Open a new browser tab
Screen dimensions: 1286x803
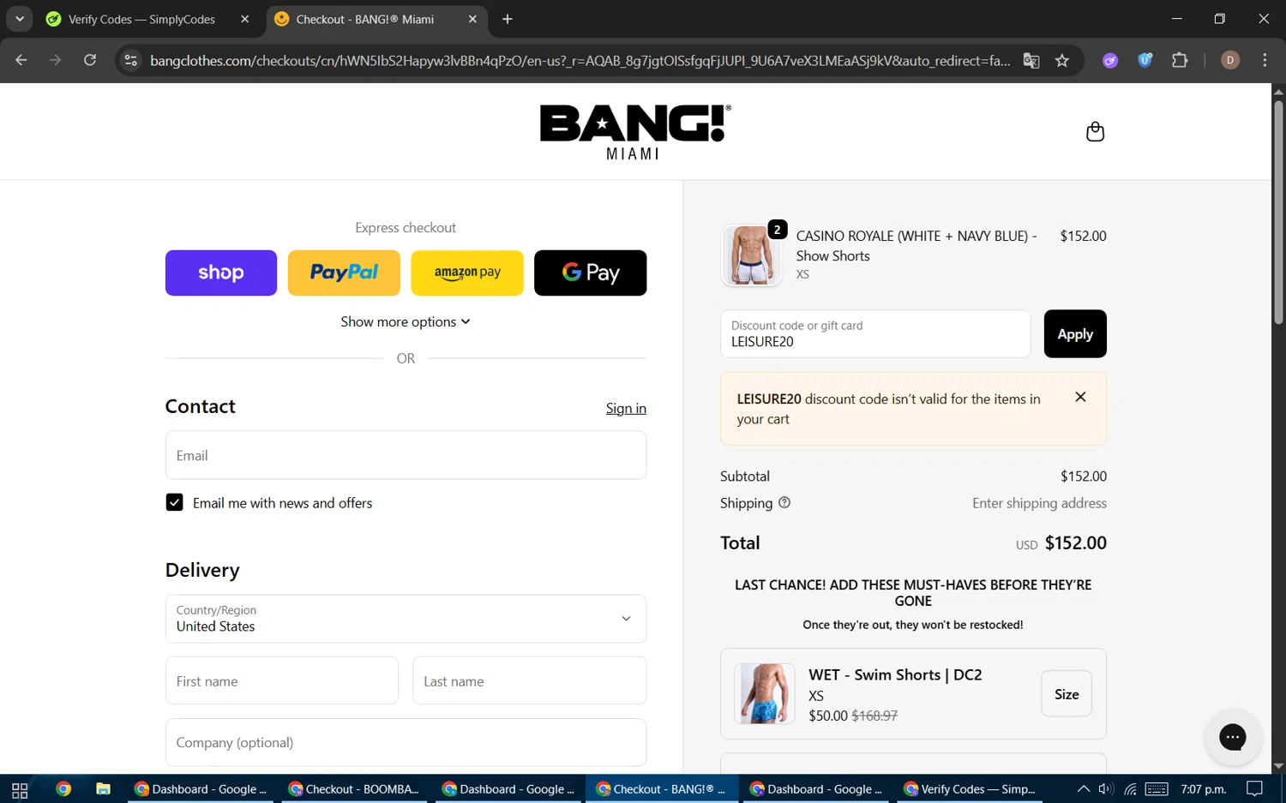(508, 19)
